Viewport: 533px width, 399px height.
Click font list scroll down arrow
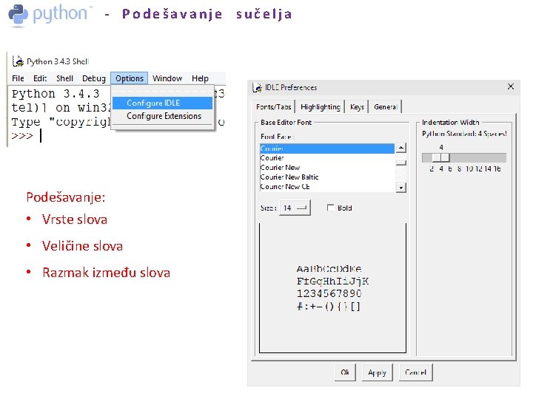[401, 188]
